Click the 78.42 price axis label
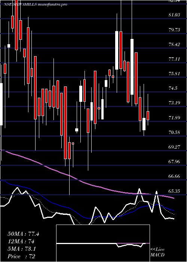 pyautogui.click(x=174, y=45)
